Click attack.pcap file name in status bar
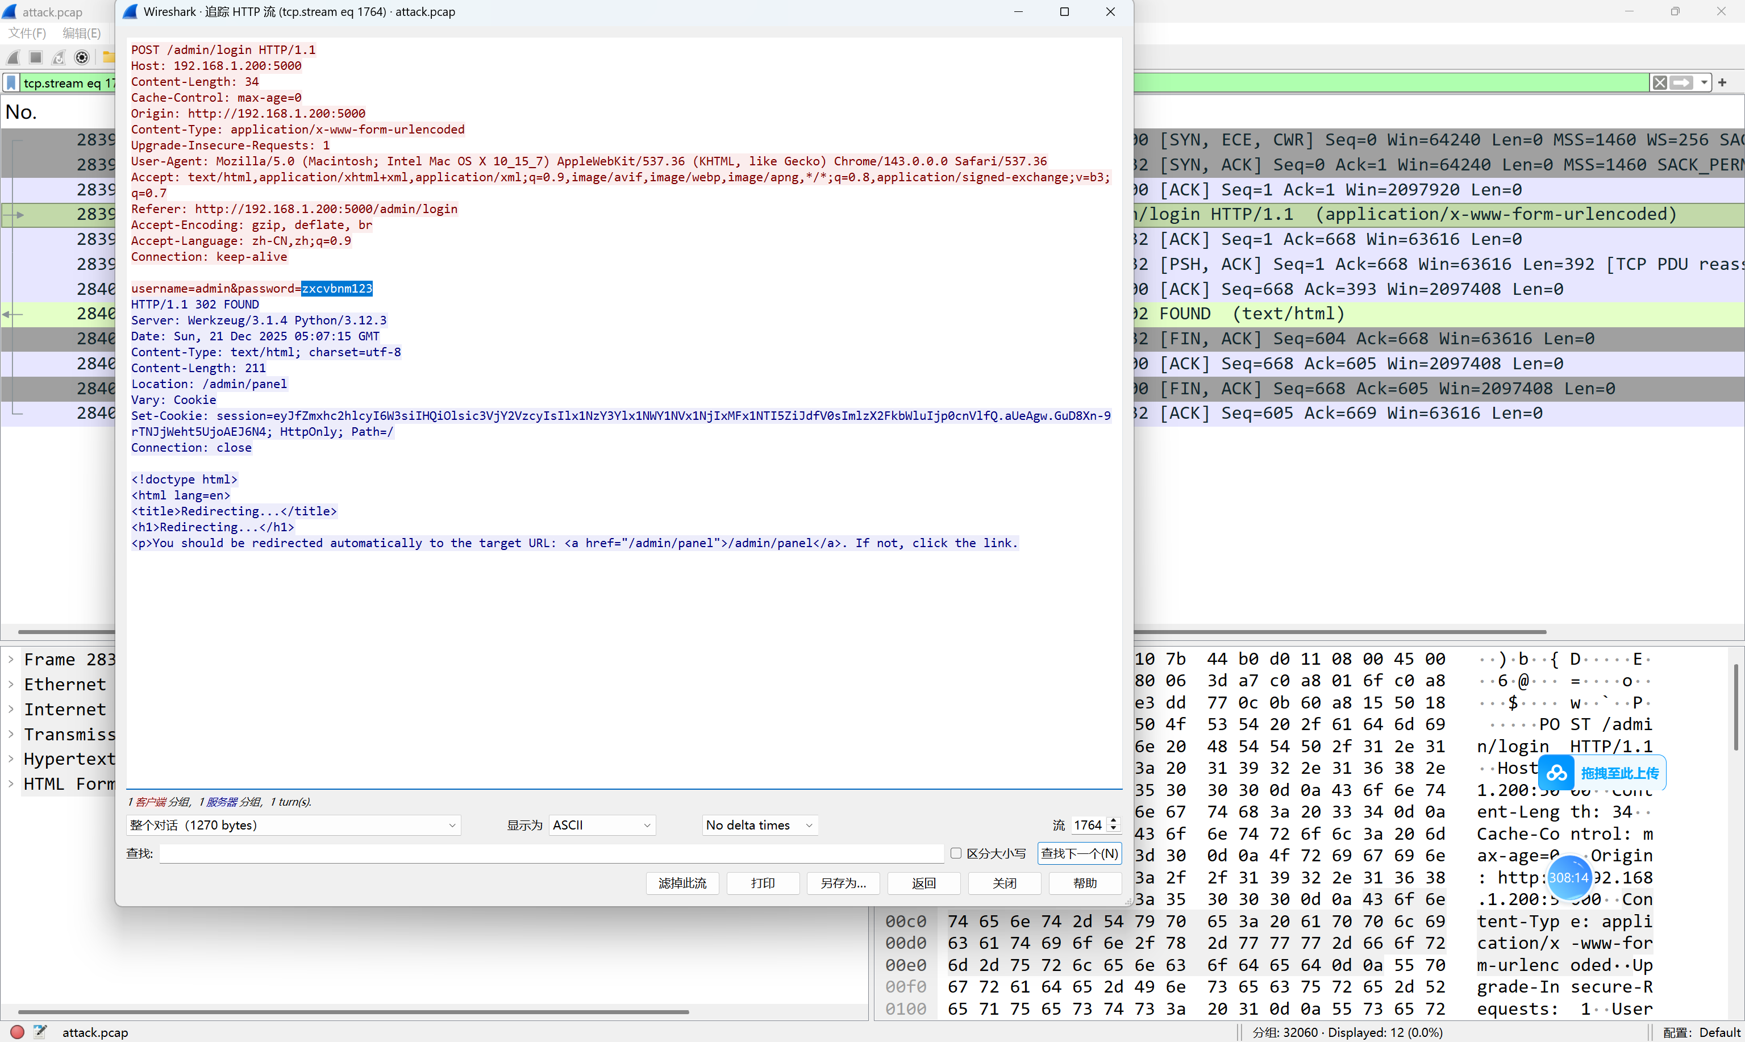 click(95, 1032)
